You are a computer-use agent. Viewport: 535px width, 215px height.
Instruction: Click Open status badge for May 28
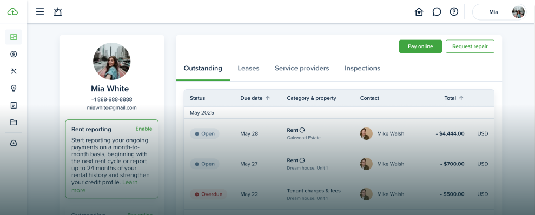204,133
